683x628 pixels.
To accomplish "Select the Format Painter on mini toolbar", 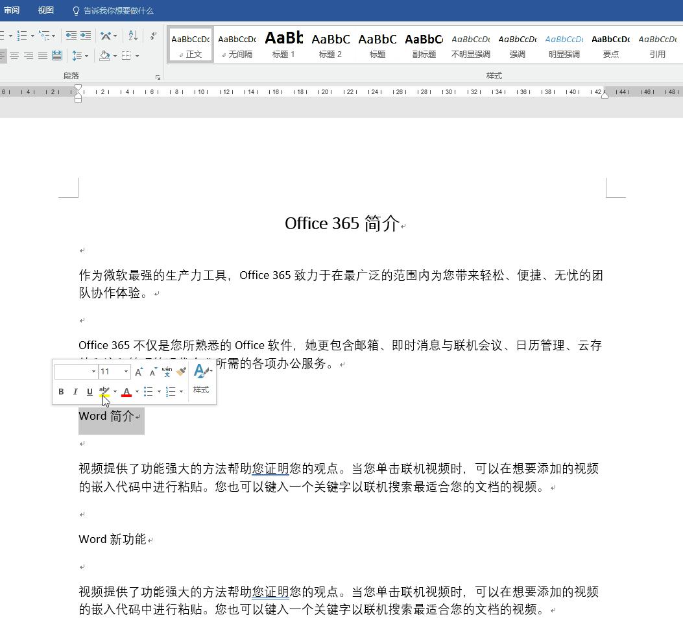I will (x=180, y=371).
